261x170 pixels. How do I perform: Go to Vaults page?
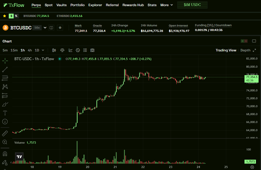[x=61, y=5]
